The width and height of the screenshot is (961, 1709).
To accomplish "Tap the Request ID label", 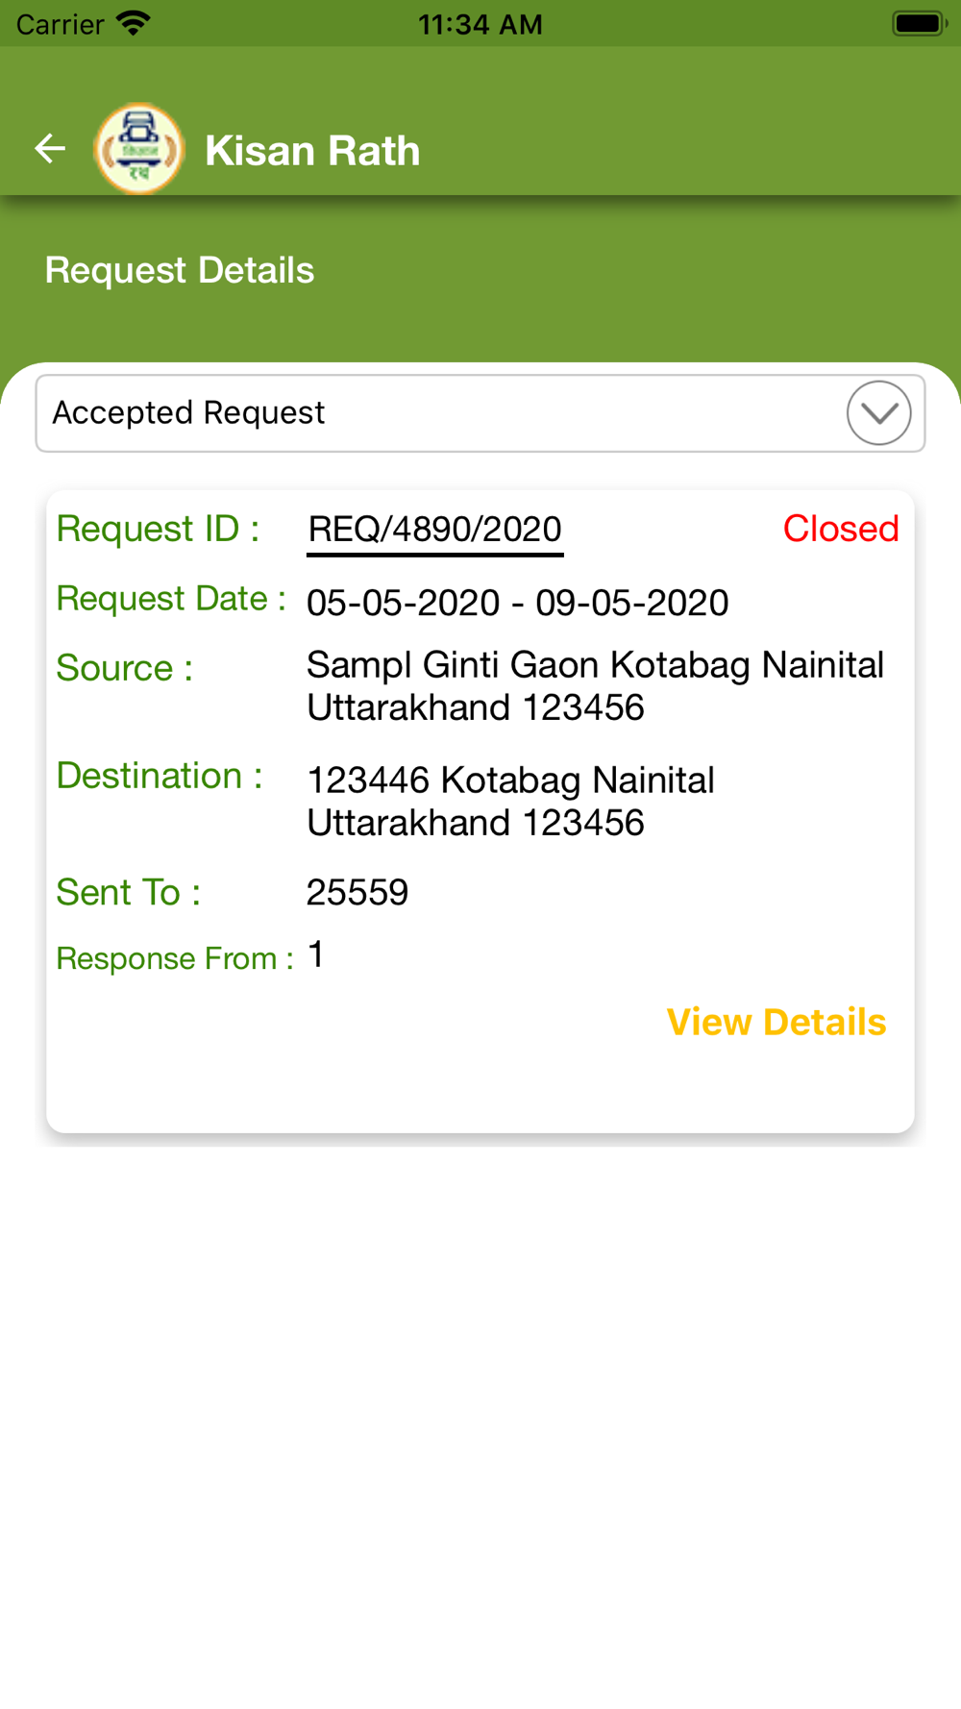I will 158,529.
